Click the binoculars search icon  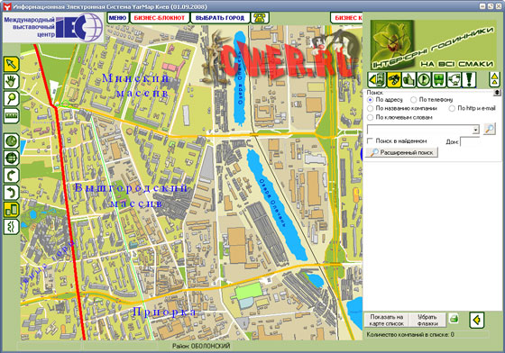(x=393, y=79)
